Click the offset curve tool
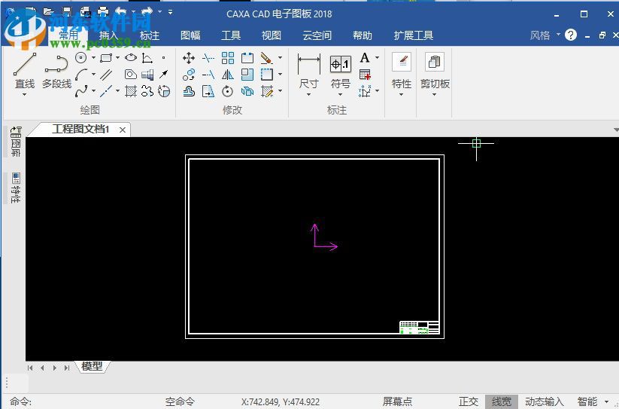The height and width of the screenshot is (409, 619). [x=189, y=91]
